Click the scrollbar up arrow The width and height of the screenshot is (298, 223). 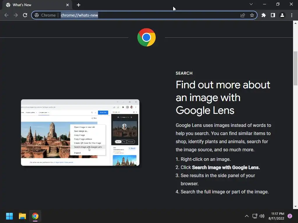point(295,23)
